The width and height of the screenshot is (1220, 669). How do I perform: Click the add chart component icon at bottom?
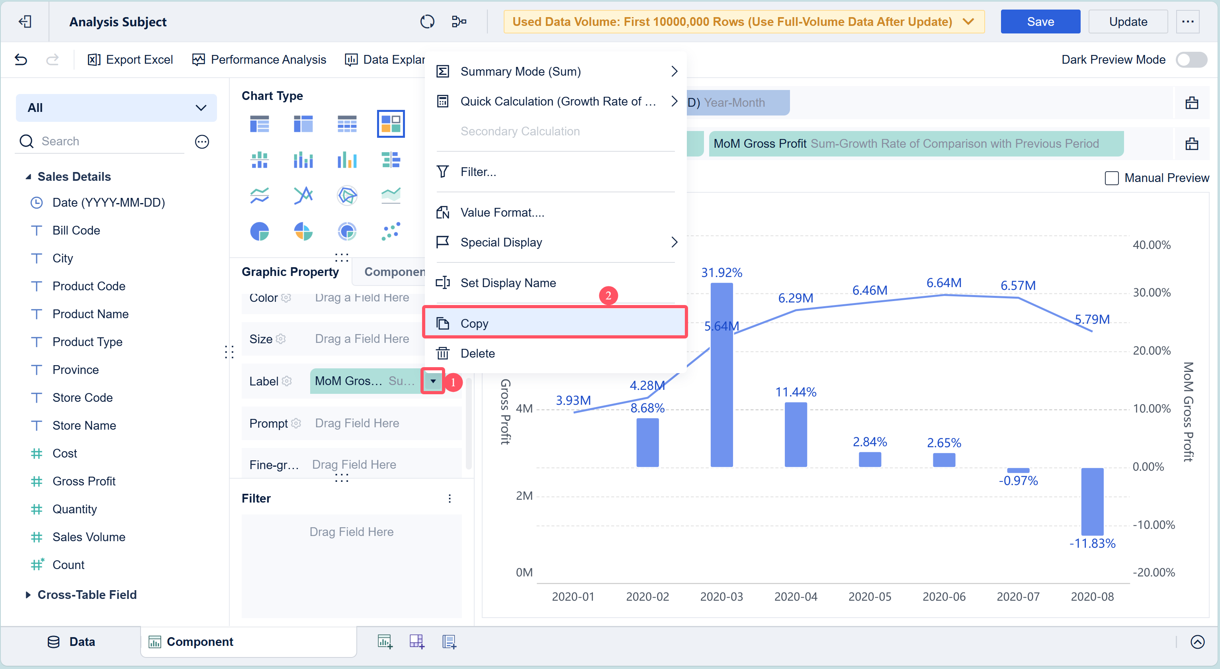385,642
